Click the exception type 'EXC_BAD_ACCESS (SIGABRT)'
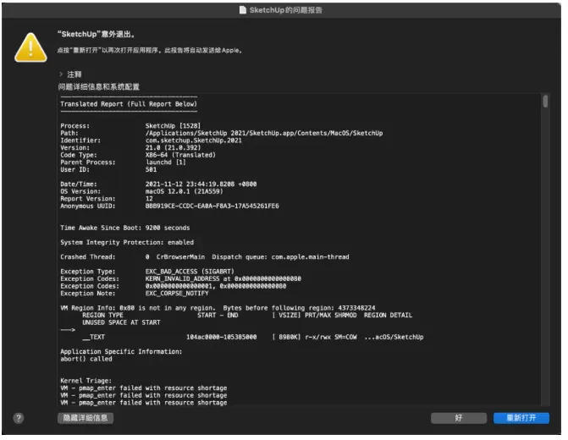Screen dimensions: 568x440 [190, 272]
